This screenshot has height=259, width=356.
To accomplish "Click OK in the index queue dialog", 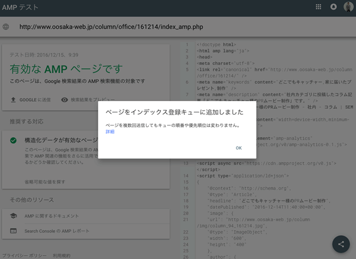I will [x=239, y=148].
